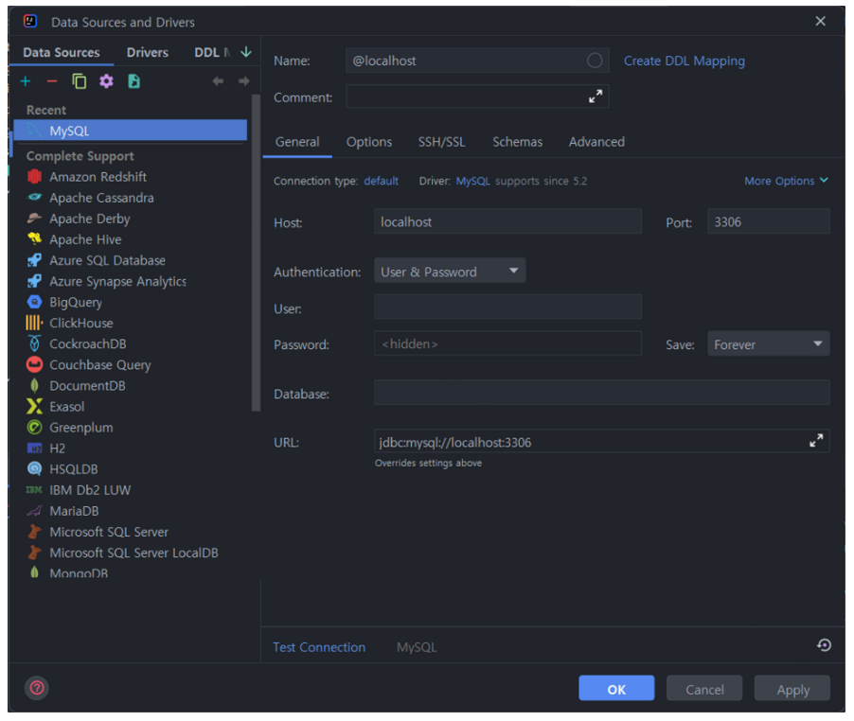Open the help question mark button

[37, 688]
